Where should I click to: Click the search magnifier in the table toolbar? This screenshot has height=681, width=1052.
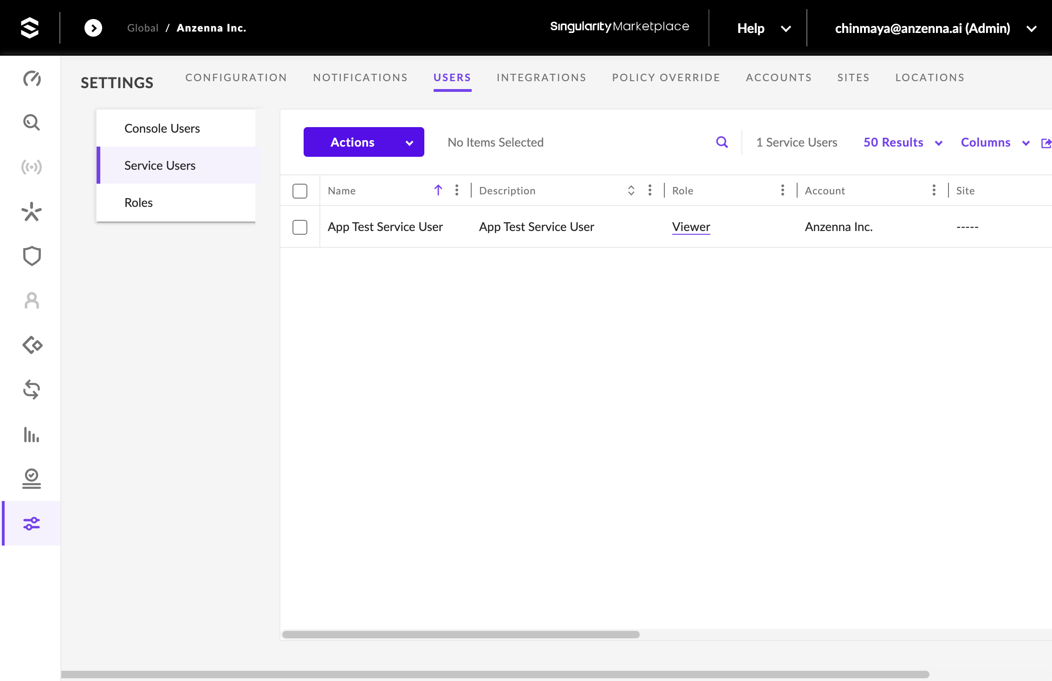tap(722, 142)
